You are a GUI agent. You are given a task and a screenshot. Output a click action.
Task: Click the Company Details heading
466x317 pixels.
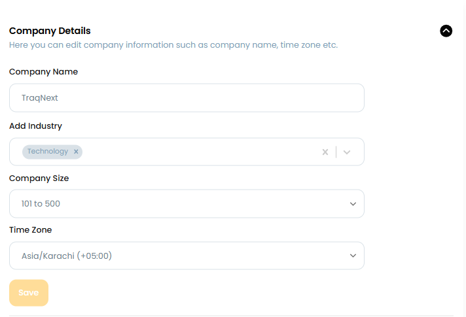pos(50,31)
